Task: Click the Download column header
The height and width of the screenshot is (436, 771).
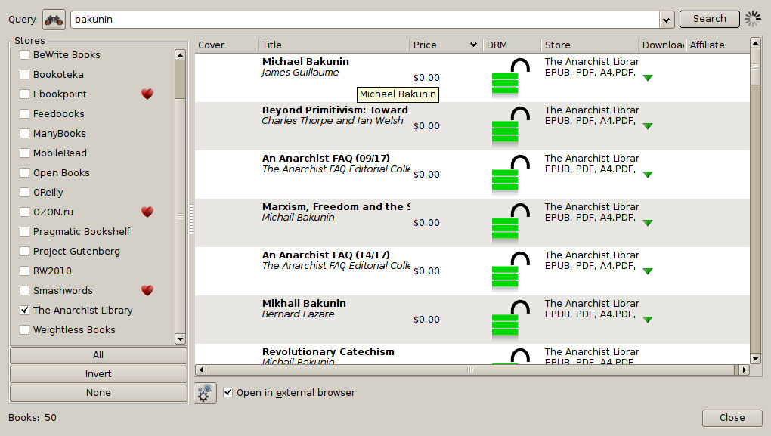Action: coord(662,45)
